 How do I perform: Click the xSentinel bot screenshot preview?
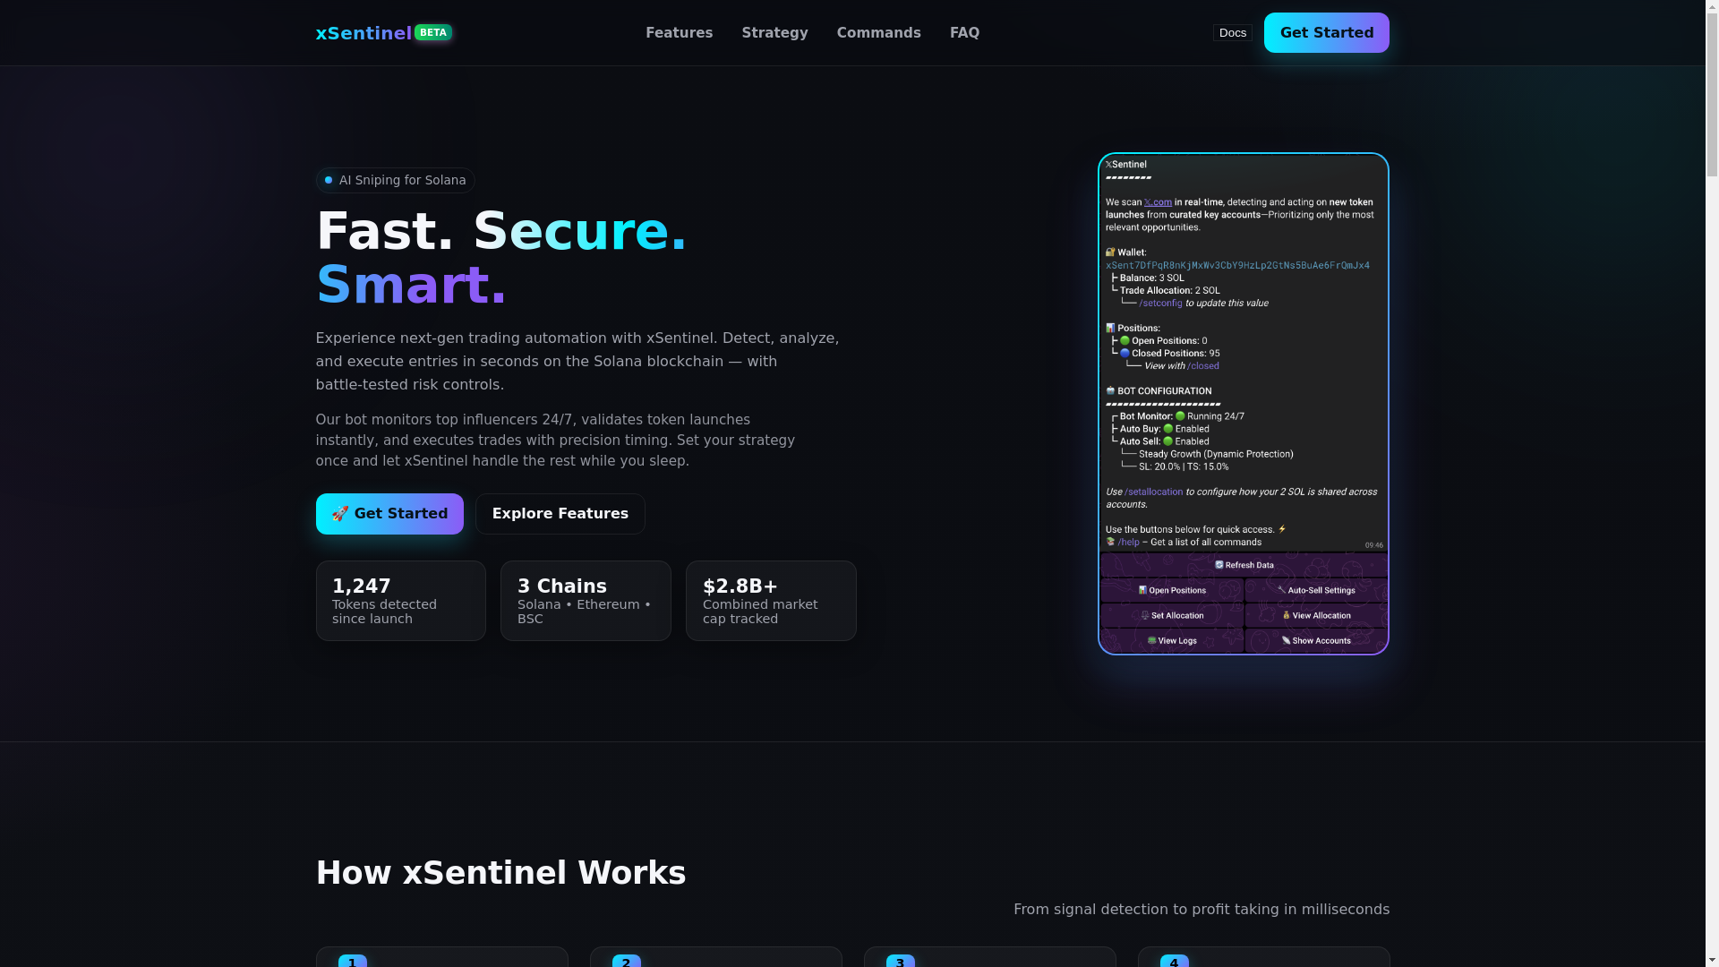[1244, 404]
